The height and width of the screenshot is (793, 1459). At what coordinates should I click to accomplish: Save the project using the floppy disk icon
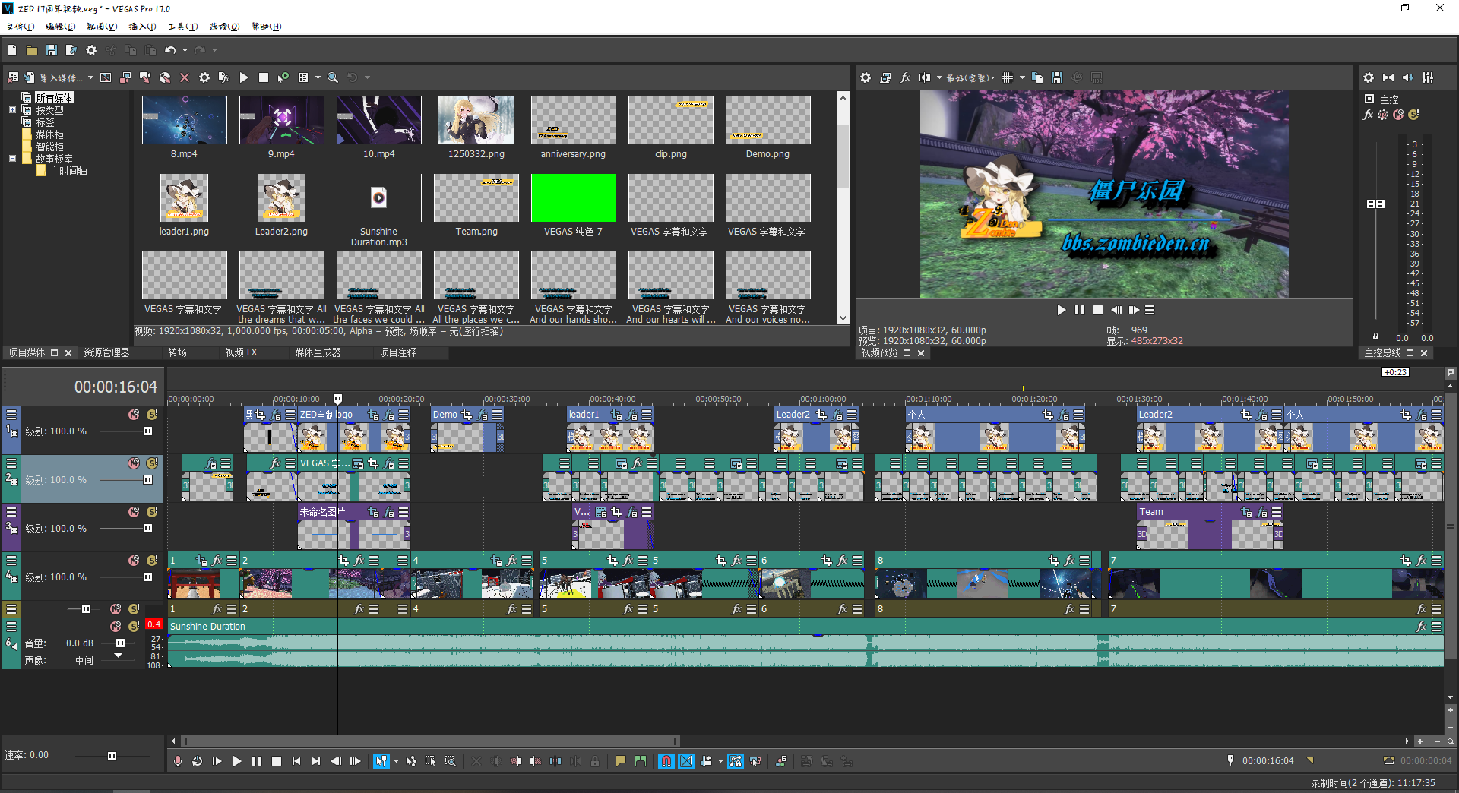52,50
